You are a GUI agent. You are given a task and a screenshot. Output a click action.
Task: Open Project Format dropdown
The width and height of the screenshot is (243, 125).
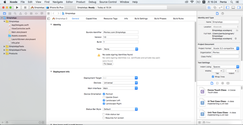225,48
